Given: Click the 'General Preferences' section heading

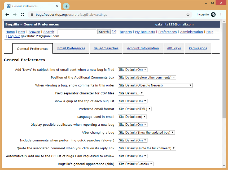Looking at the screenshot, I should pyautogui.click(x=24, y=60).
